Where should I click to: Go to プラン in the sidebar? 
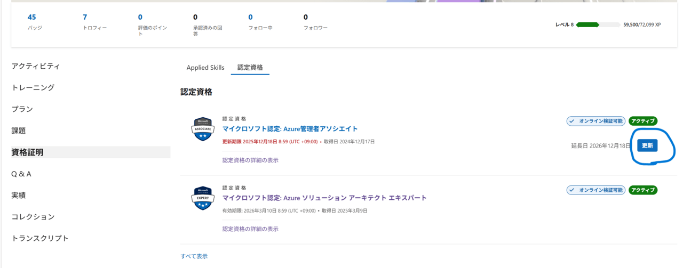click(22, 109)
